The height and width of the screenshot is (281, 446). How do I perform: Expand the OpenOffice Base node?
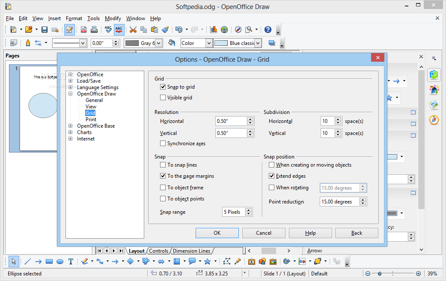(70, 126)
